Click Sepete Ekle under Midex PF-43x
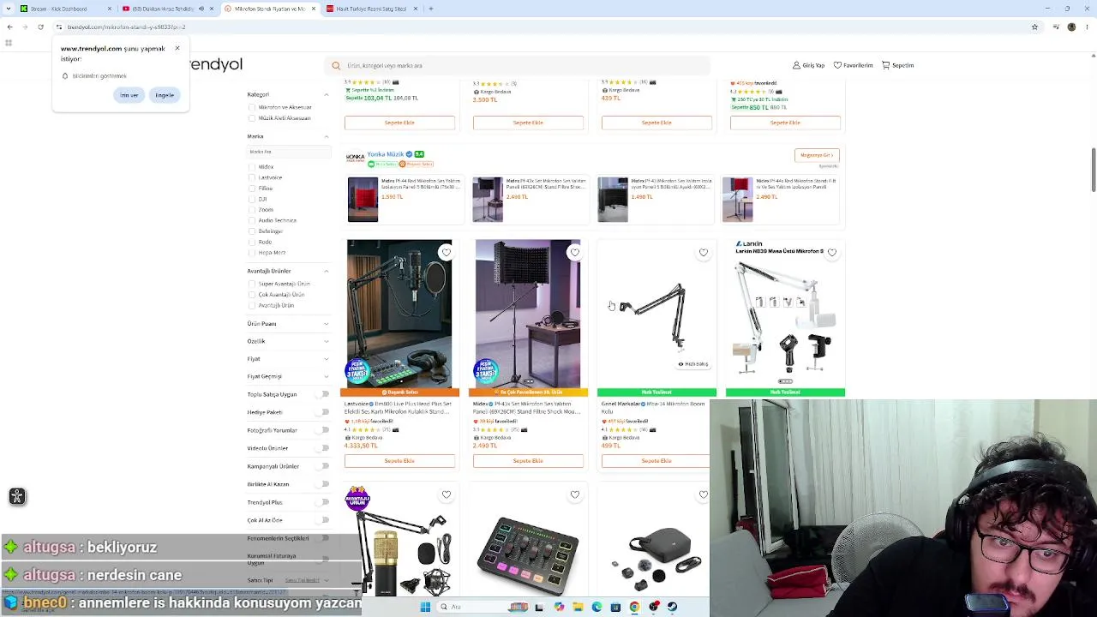 click(528, 461)
